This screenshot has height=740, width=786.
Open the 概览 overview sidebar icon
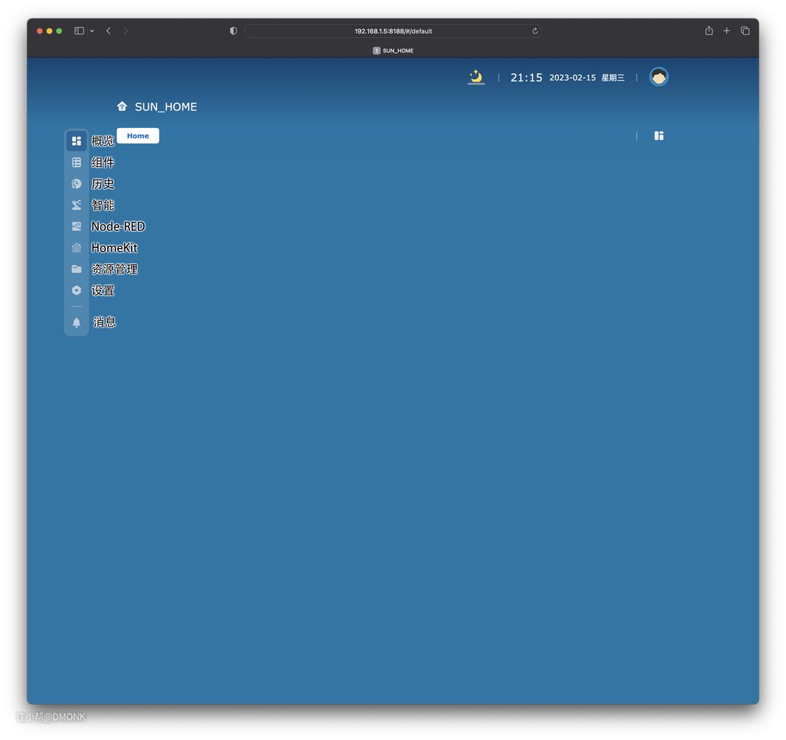click(x=76, y=140)
